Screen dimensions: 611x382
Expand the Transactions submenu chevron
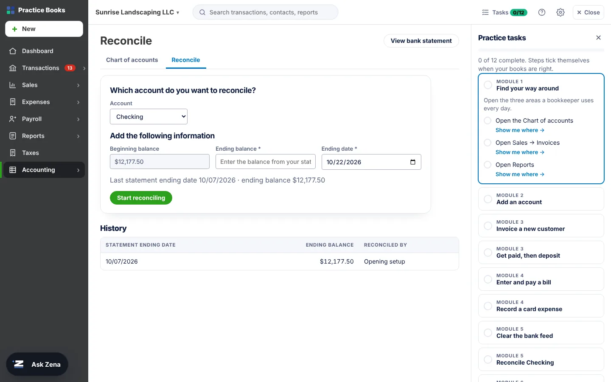click(84, 68)
